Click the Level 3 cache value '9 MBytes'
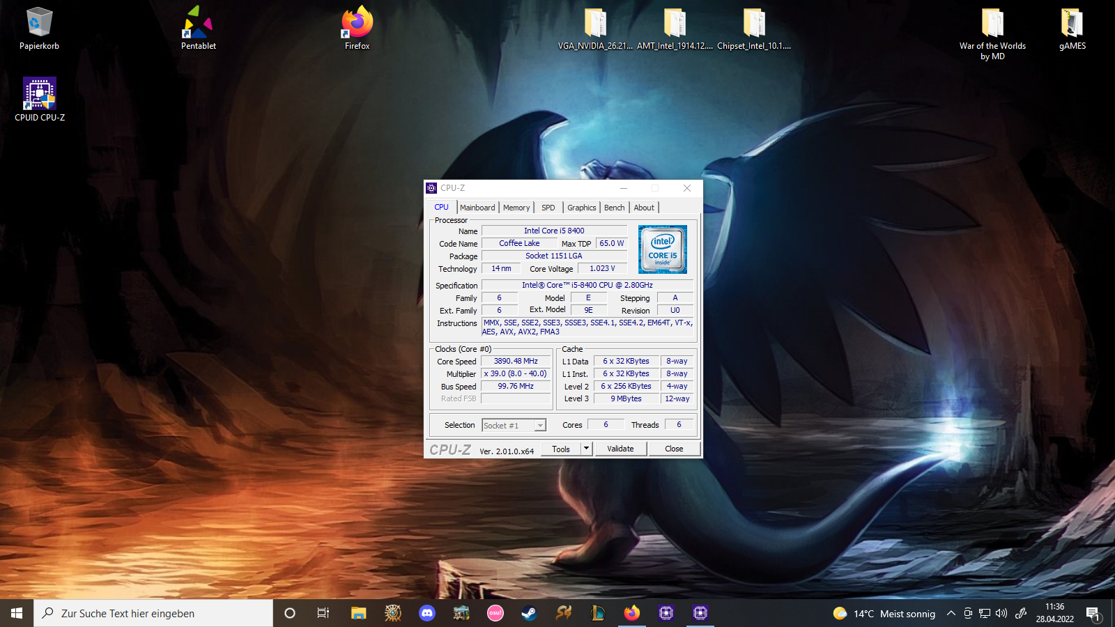Viewport: 1115px width, 627px height. pos(626,398)
